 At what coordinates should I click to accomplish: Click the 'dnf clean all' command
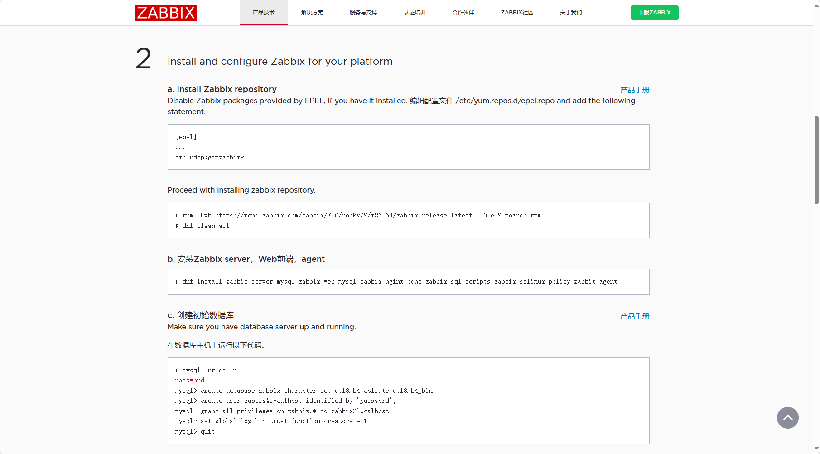[202, 226]
